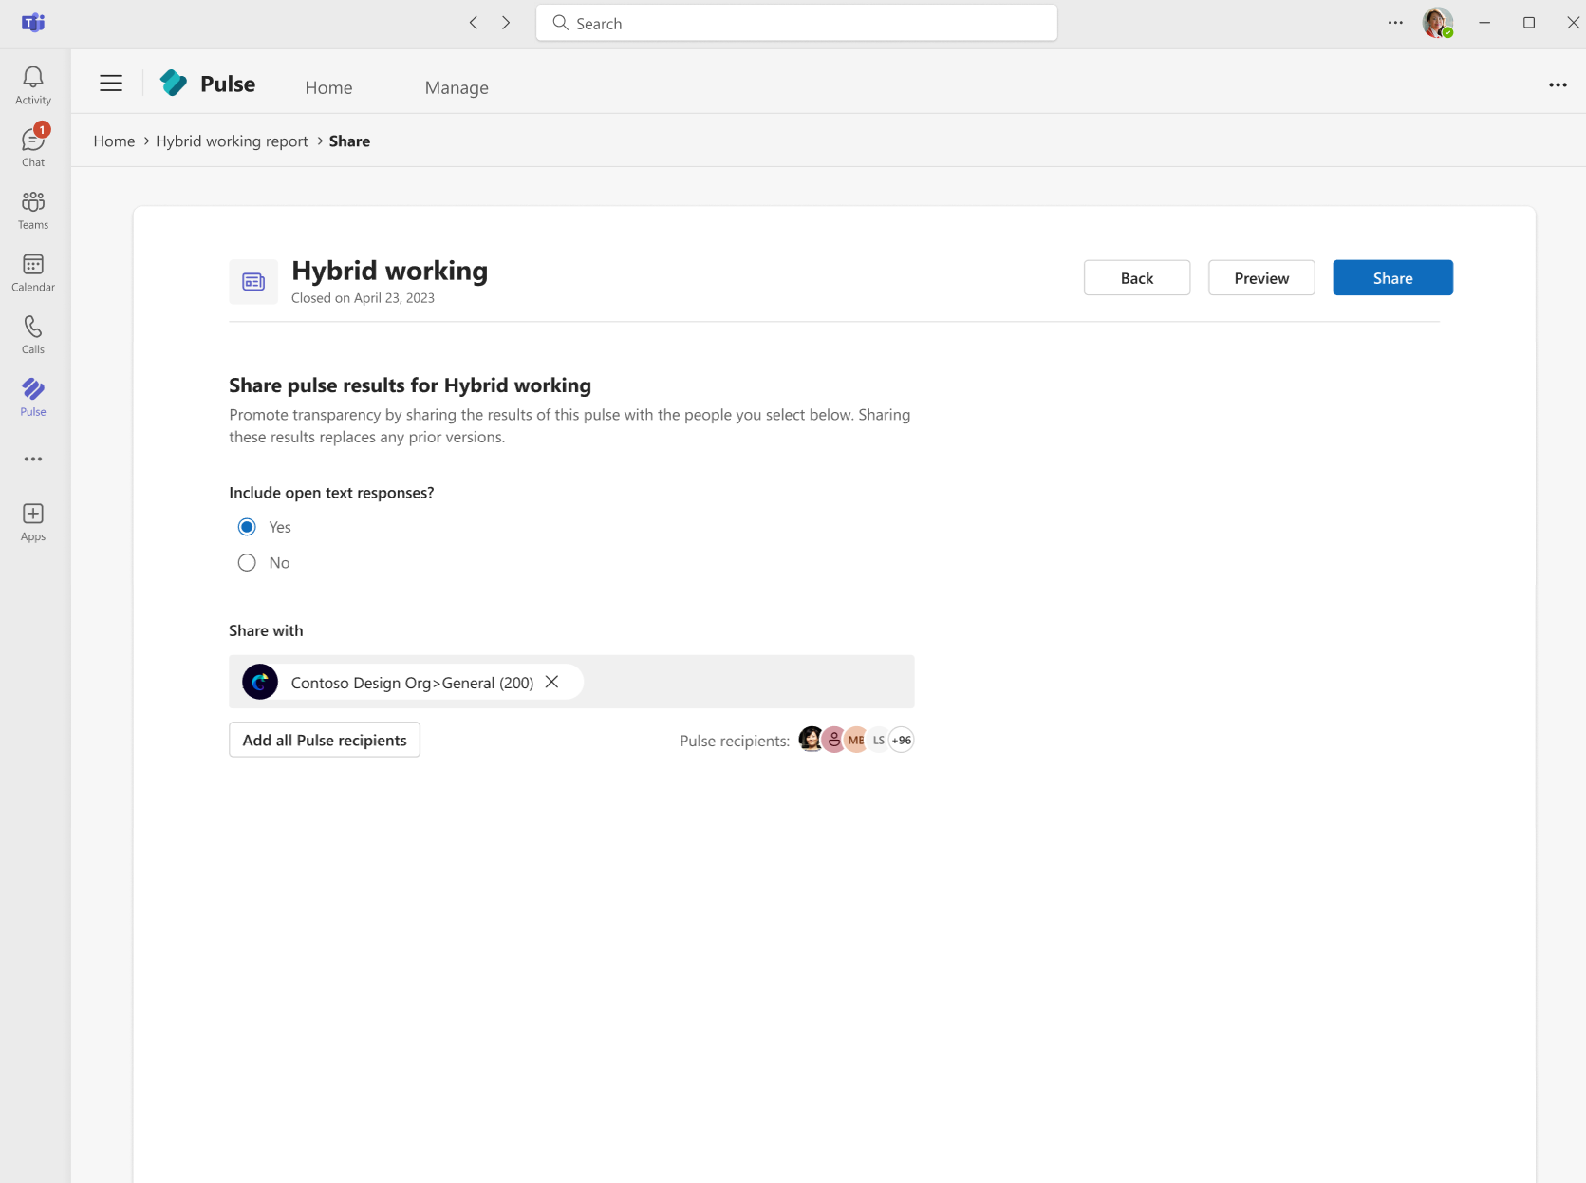Switch to the Home tab
This screenshot has width=1586, height=1183.
(328, 86)
